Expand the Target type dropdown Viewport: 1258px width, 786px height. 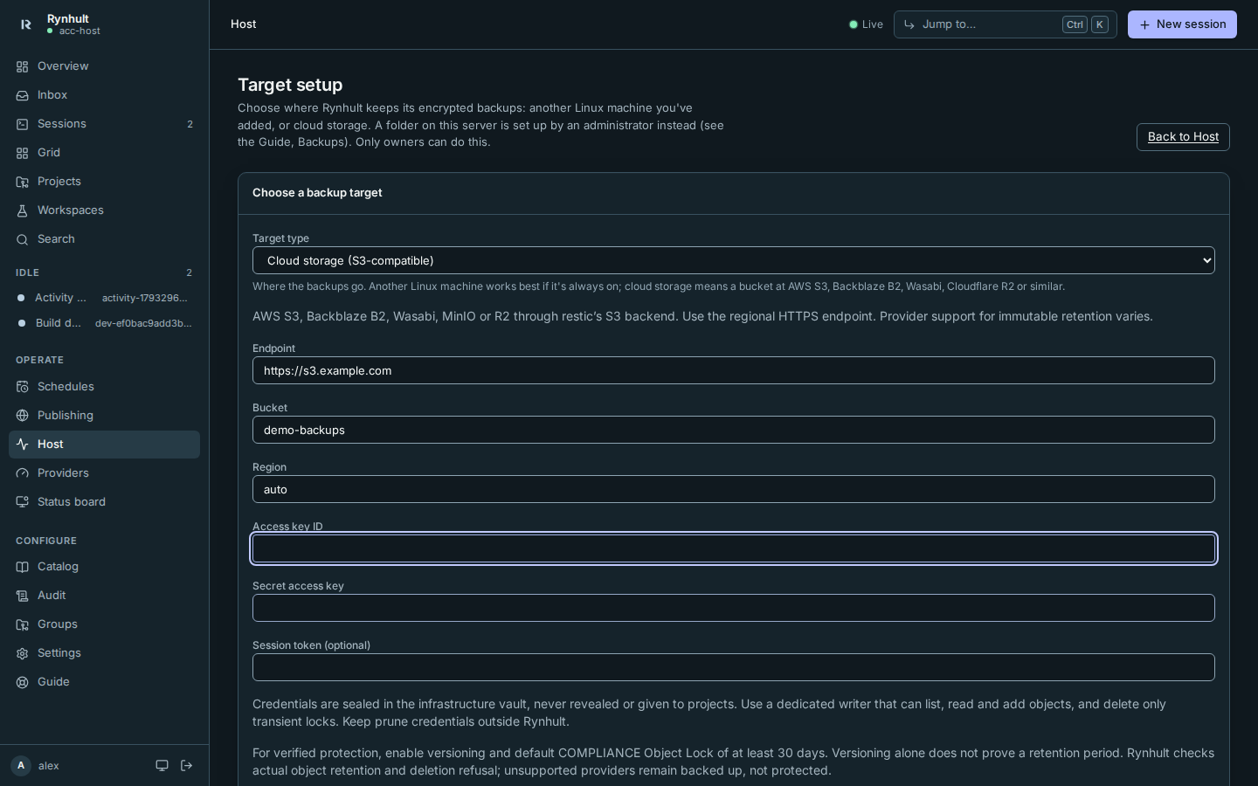click(x=734, y=260)
